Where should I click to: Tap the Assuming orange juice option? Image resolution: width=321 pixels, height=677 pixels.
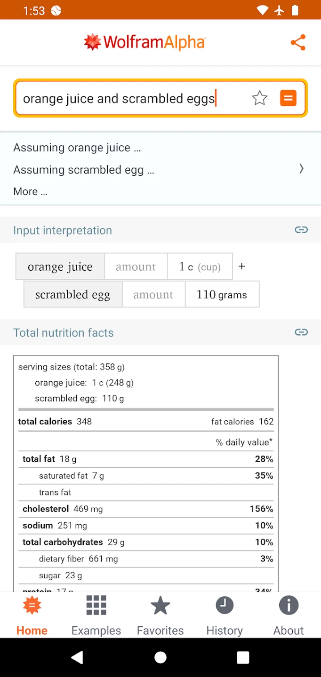pos(77,148)
